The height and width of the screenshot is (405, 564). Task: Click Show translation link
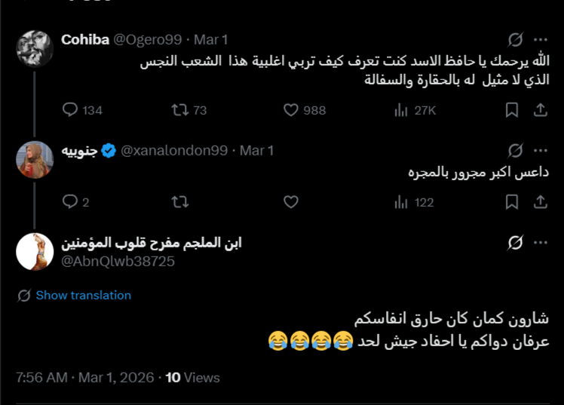pyautogui.click(x=83, y=296)
